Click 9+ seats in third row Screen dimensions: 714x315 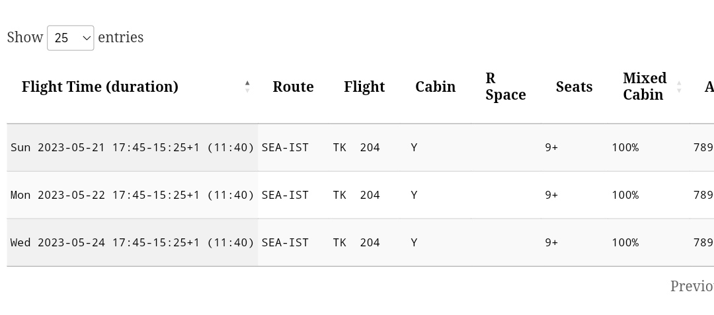tap(551, 242)
